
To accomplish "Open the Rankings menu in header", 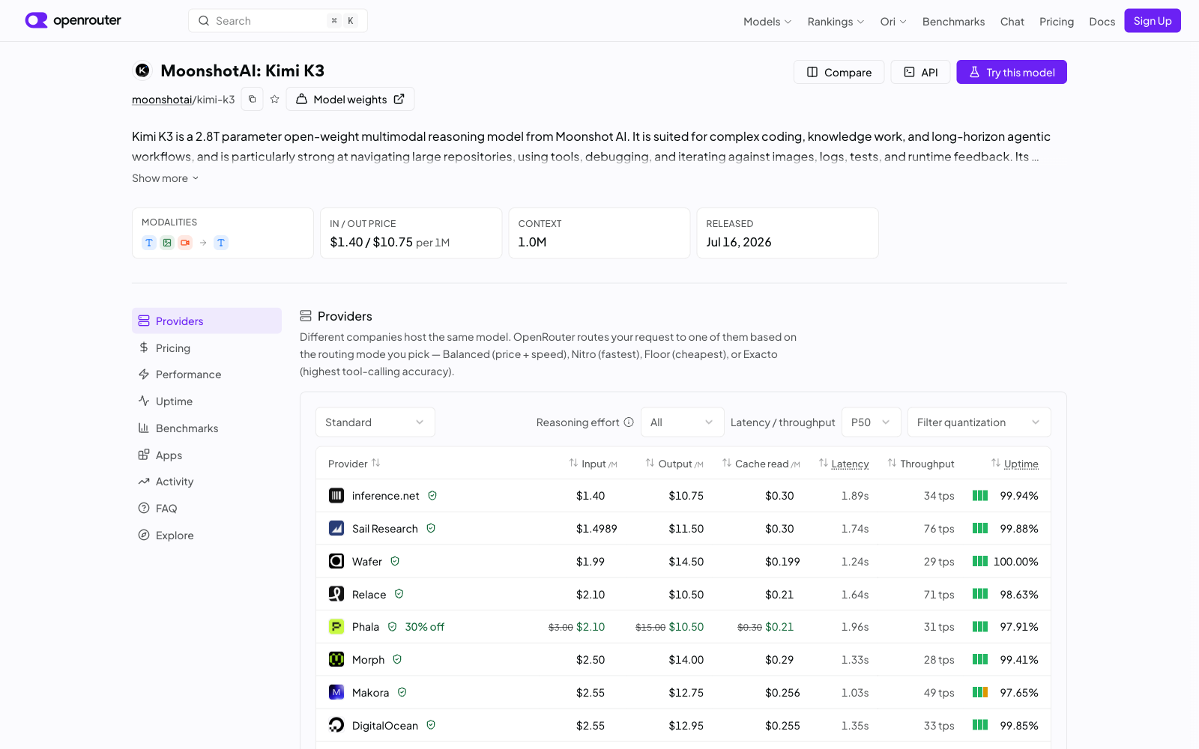I will tap(836, 22).
